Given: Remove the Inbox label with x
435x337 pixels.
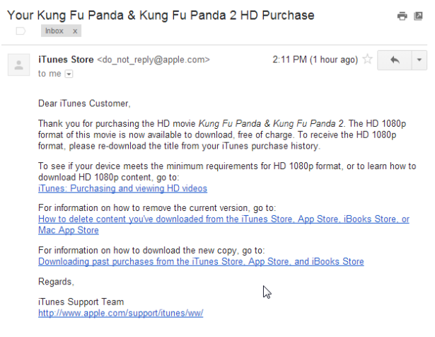Looking at the screenshot, I should pos(75,31).
